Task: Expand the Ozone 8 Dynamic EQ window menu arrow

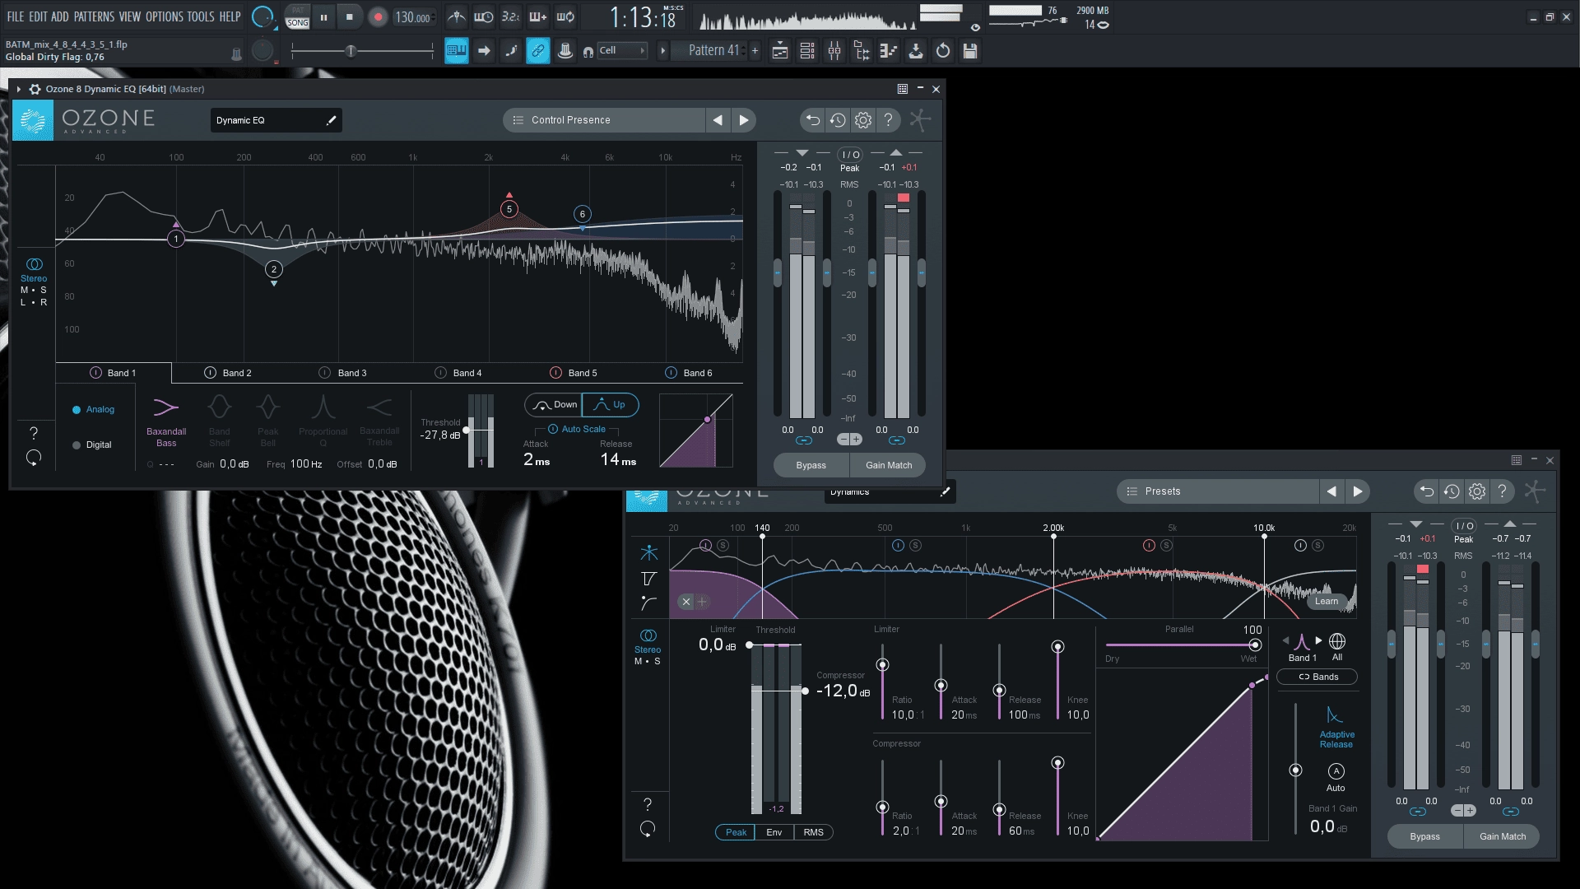Action: (x=19, y=89)
